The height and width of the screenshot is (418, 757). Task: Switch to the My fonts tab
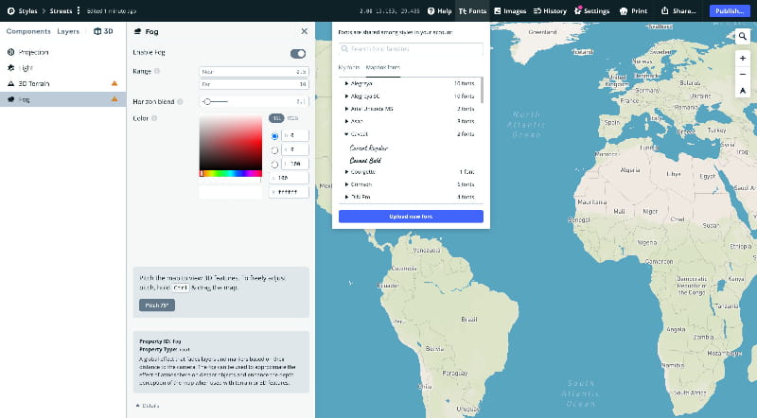pos(349,68)
